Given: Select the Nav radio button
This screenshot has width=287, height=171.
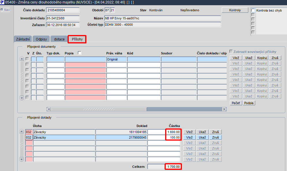Looking at the screenshot, I should click(x=2, y=10).
